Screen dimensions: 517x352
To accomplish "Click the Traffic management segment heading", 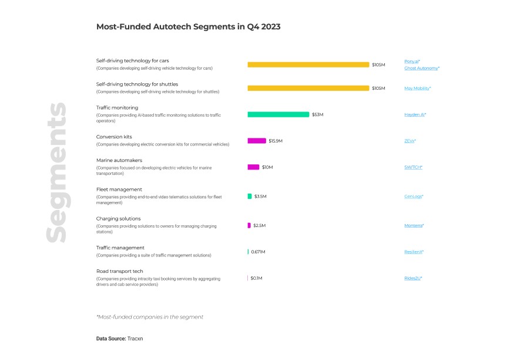I will click(120, 248).
